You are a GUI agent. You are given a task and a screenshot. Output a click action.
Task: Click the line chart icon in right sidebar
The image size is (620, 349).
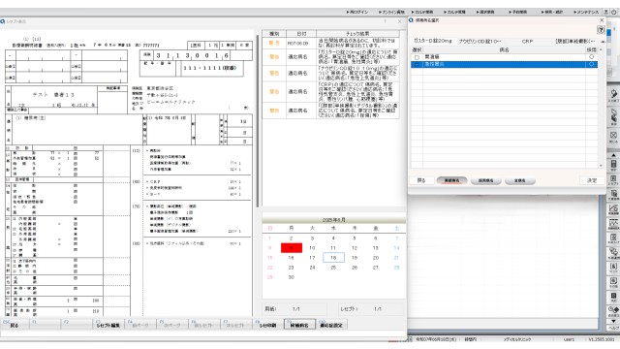[x=613, y=209]
